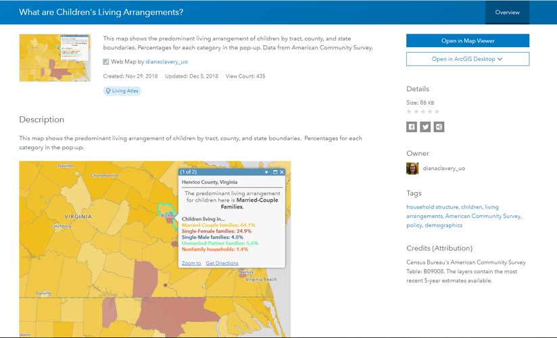Open the household structure tag
Image resolution: width=557 pixels, height=338 pixels.
point(433,207)
